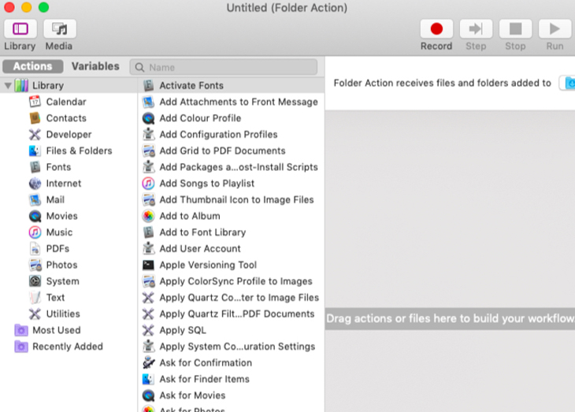Select Add Attachments to Front Message action
575x412 pixels.
coord(231,102)
